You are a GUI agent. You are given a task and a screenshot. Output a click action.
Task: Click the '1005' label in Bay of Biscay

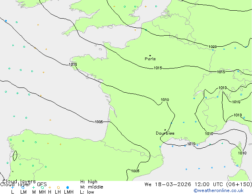tap(99, 122)
